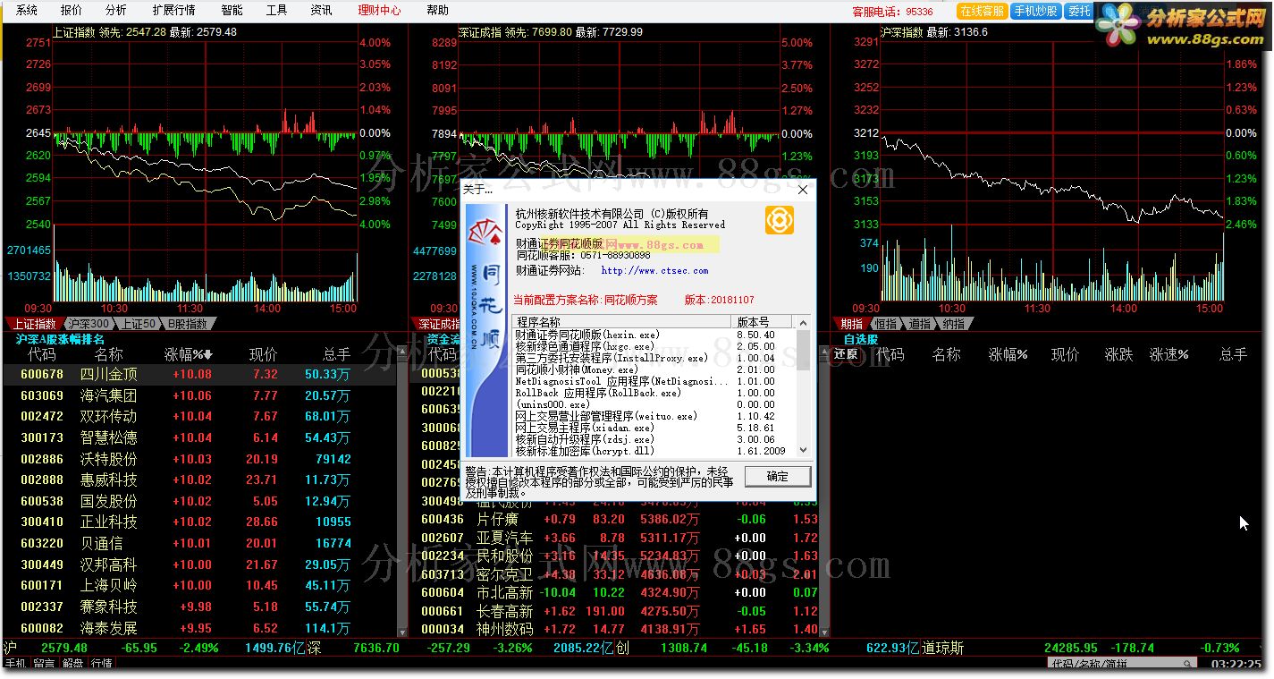
Task: Open the 扩展行情 menu
Action: pos(173,11)
